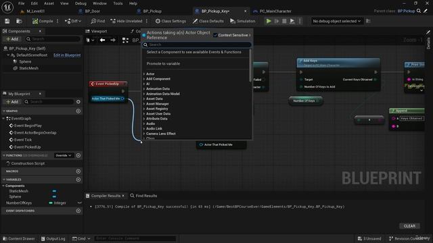Collapse the EventGraph tree node
433x243 pixels.
click(x=3, y=119)
